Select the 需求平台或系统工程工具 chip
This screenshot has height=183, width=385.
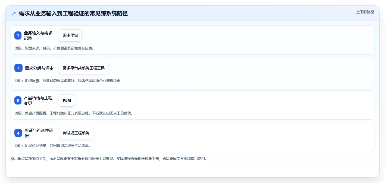click(x=84, y=68)
